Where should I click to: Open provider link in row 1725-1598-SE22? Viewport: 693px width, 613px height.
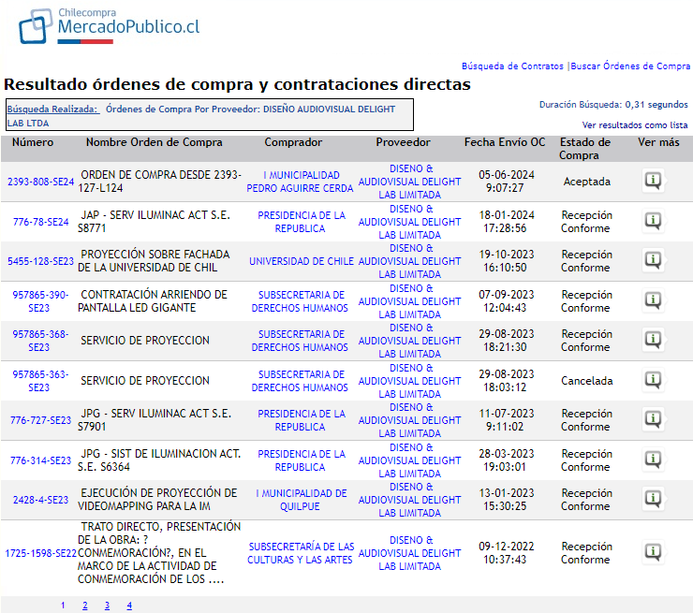pyautogui.click(x=409, y=553)
